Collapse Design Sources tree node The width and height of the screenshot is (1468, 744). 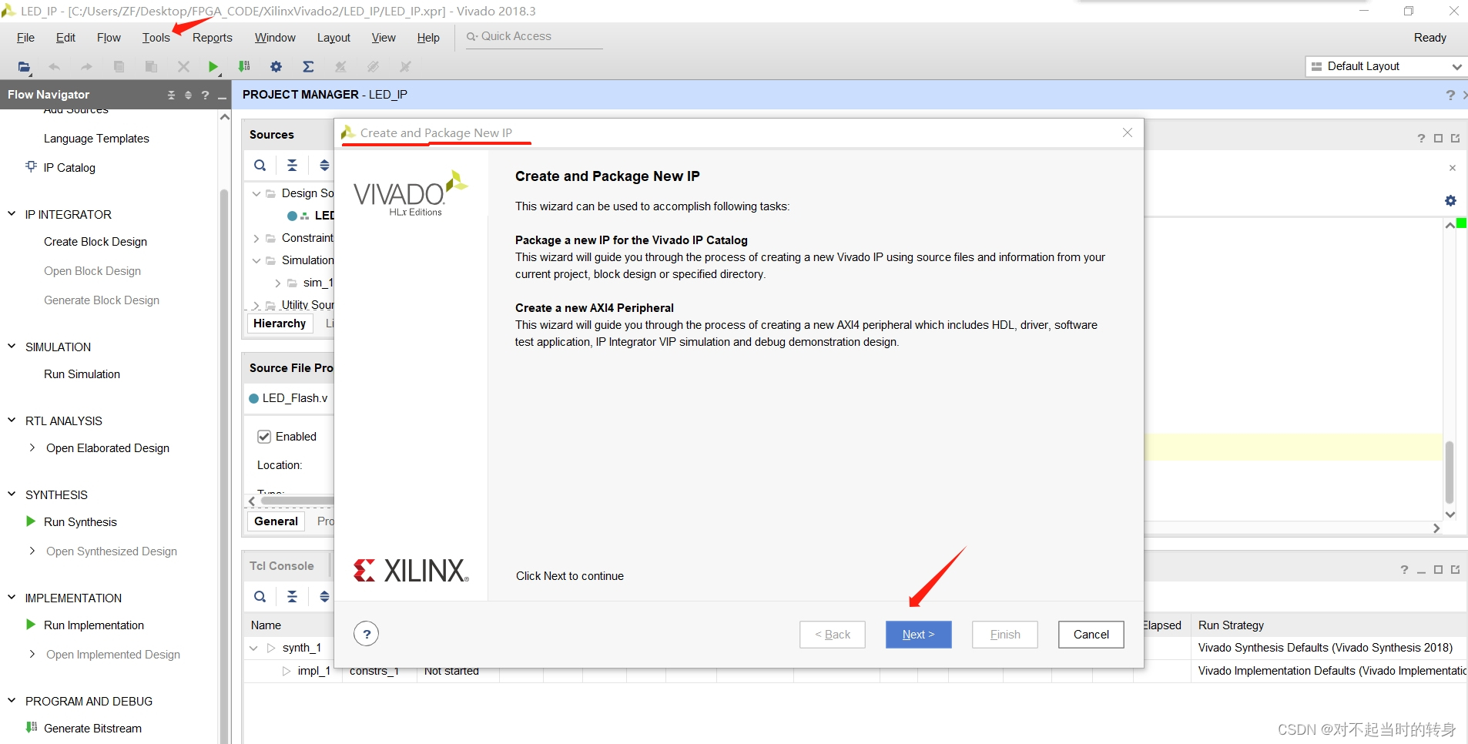click(x=256, y=194)
